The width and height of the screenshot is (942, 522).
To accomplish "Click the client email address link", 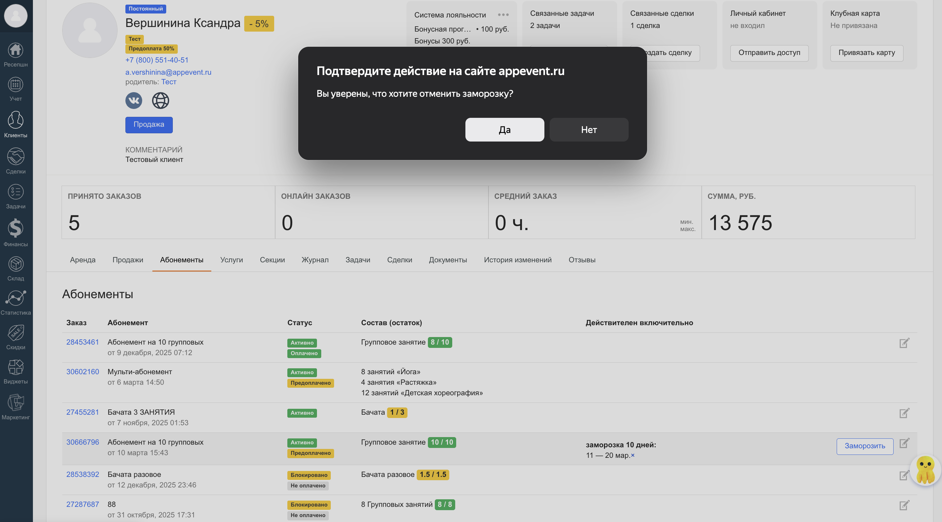I will tap(168, 72).
